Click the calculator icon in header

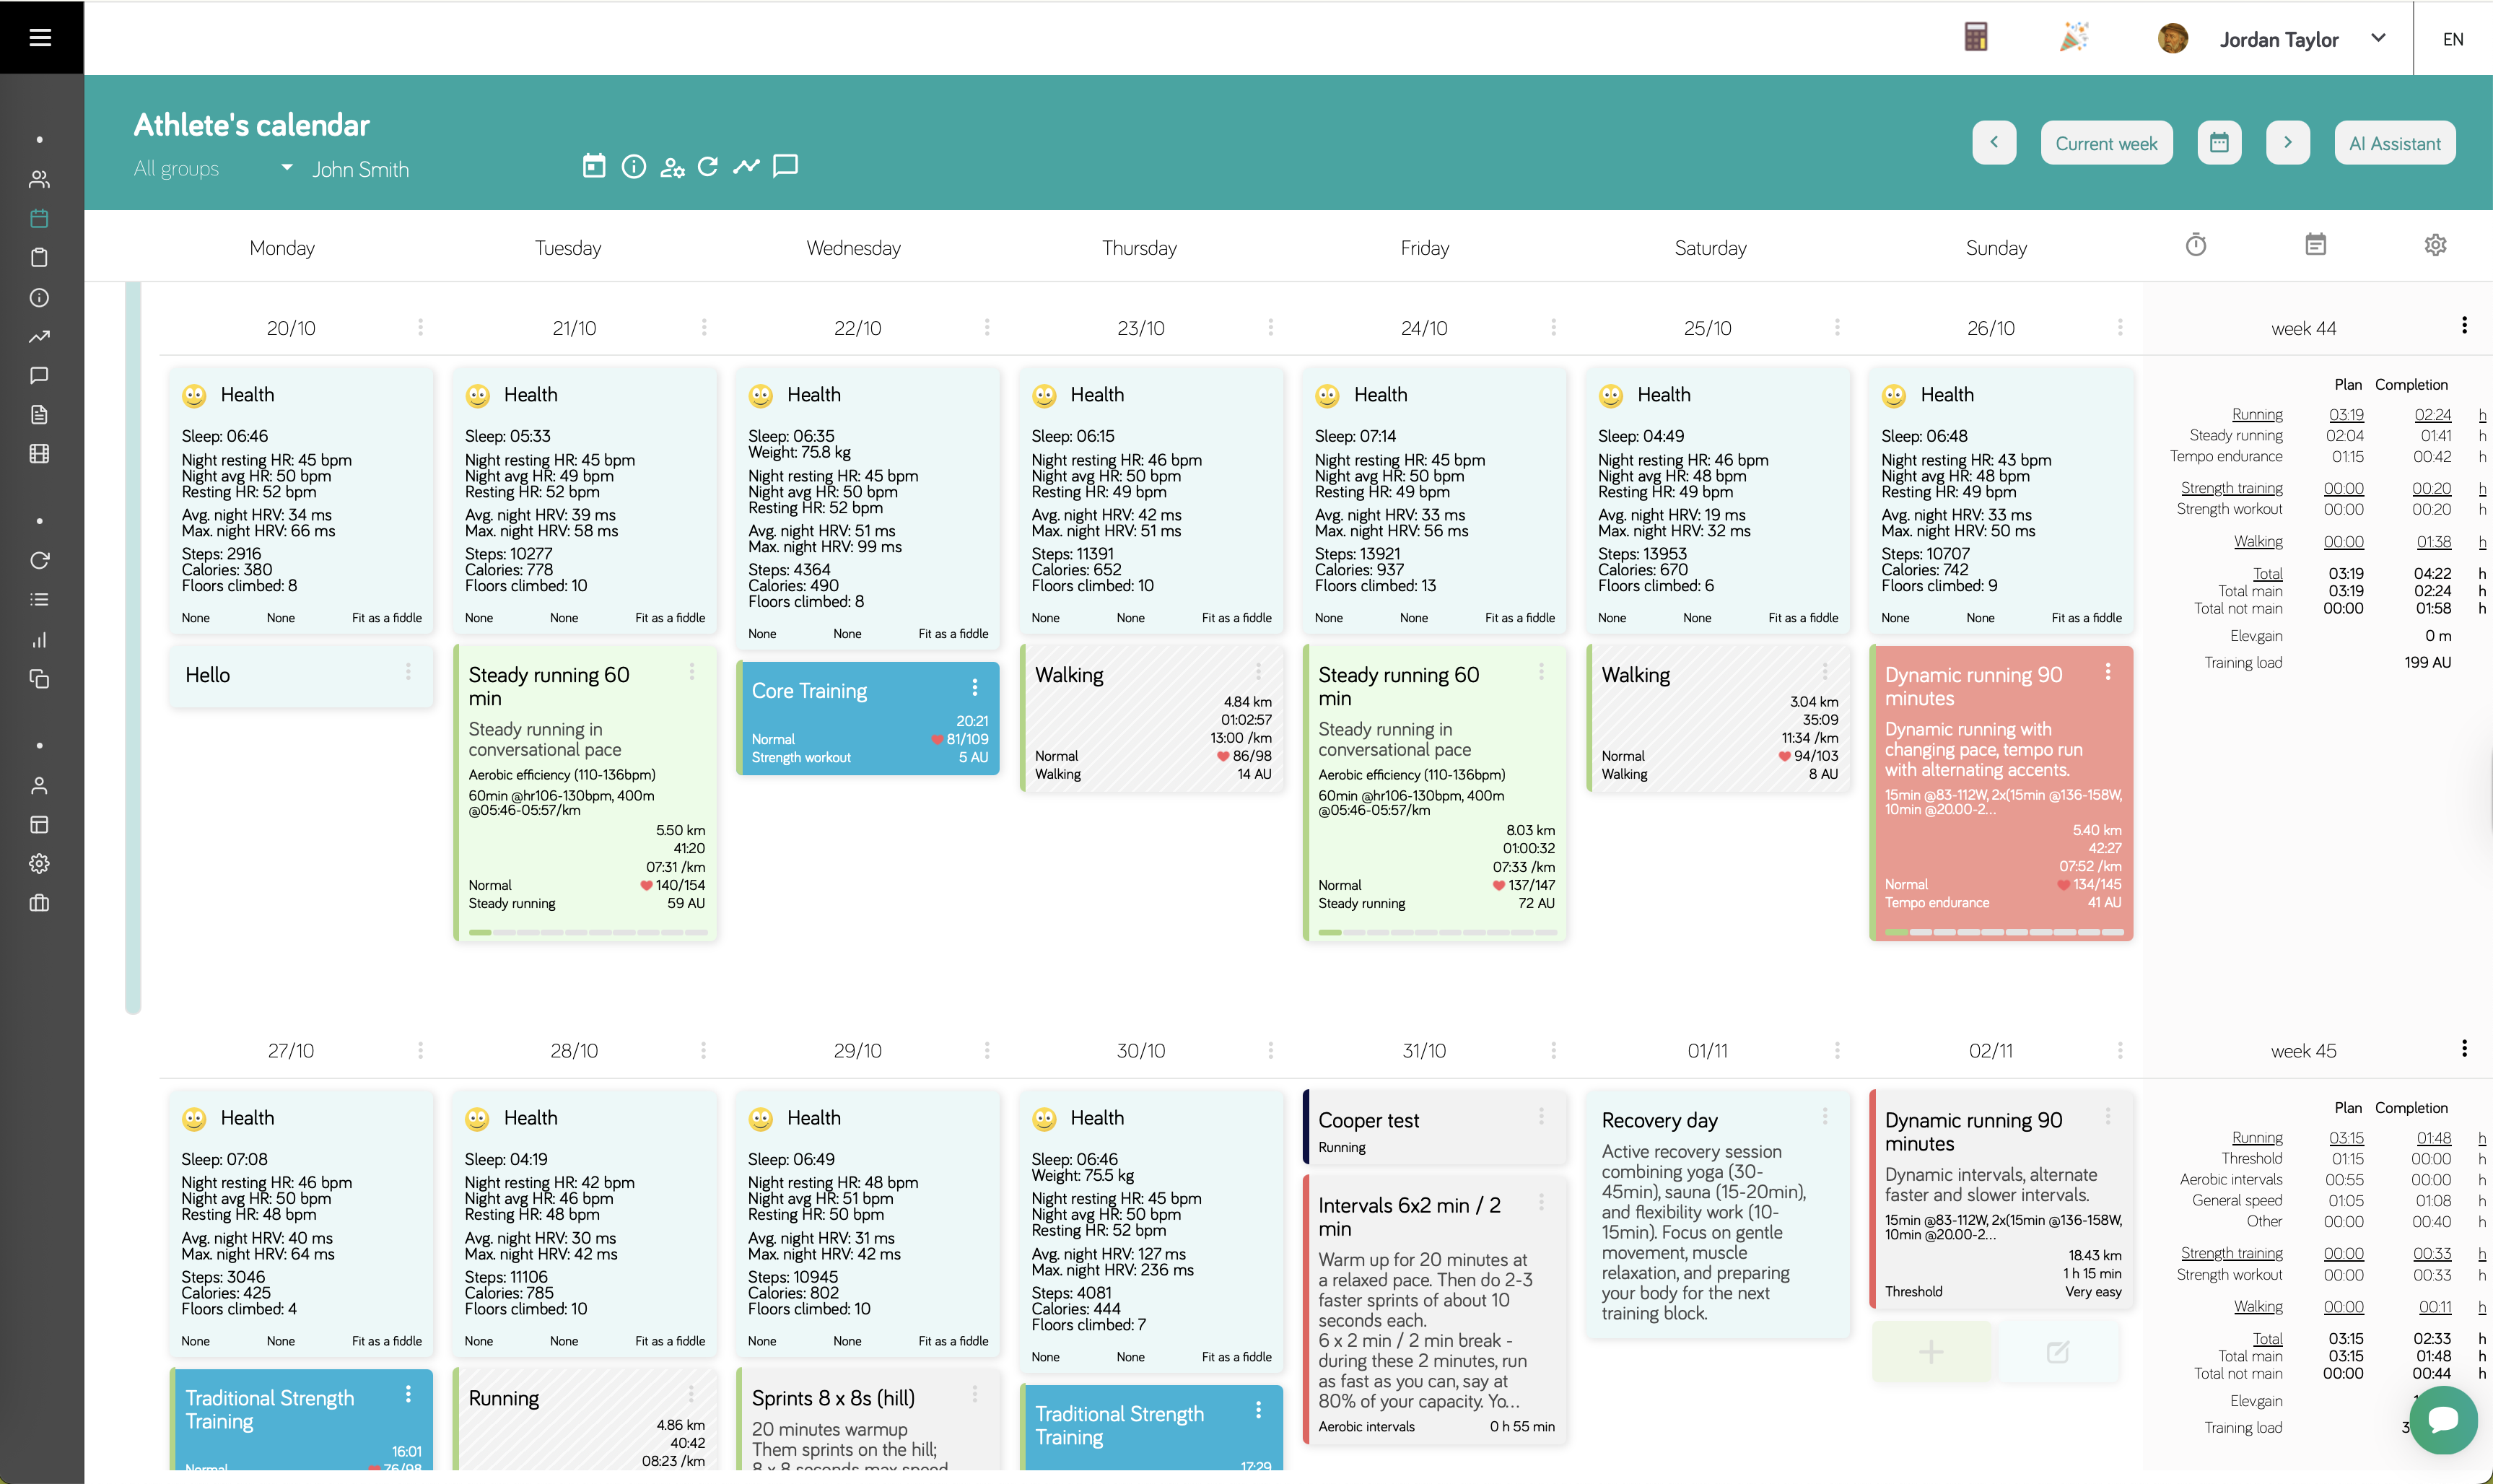pyautogui.click(x=1975, y=38)
